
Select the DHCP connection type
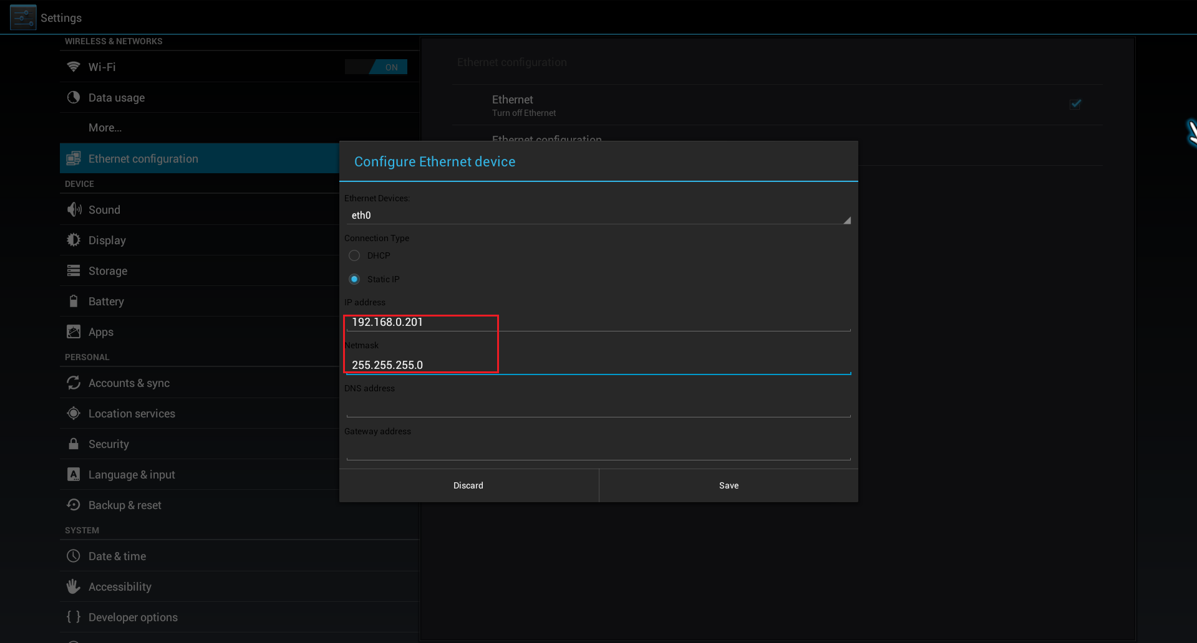354,255
